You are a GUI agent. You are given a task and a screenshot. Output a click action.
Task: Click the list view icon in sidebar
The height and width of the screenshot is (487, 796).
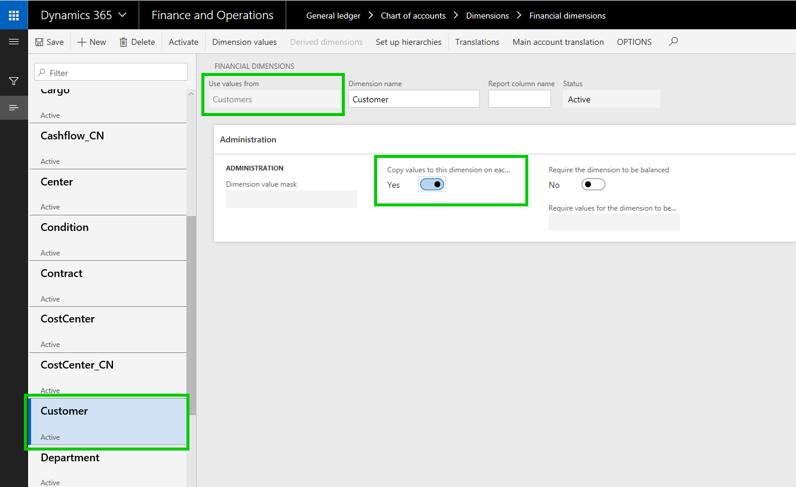14,108
